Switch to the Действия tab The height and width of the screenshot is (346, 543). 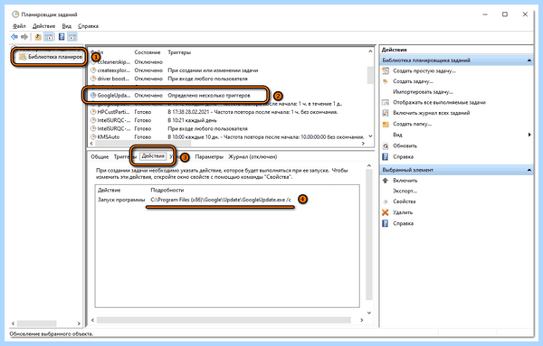click(153, 156)
